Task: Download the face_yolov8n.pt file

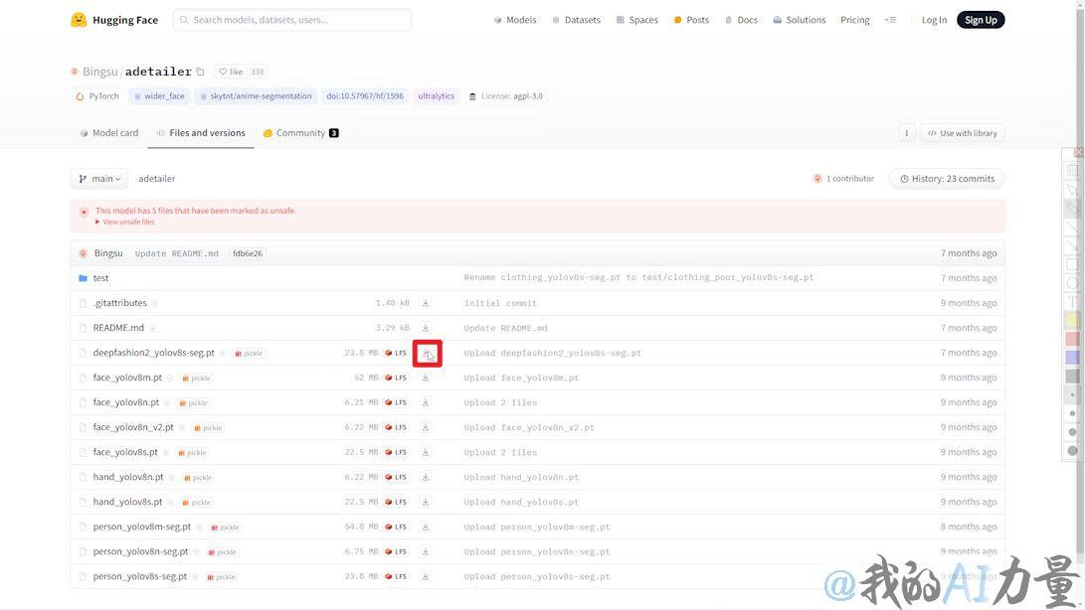Action: click(x=426, y=402)
